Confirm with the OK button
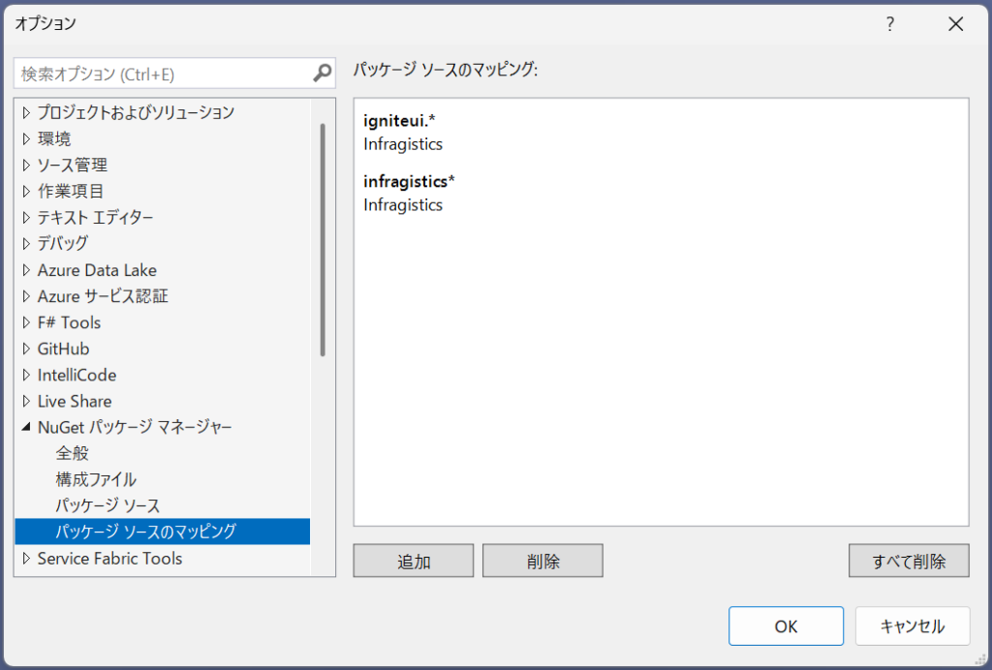992x670 pixels. [786, 626]
